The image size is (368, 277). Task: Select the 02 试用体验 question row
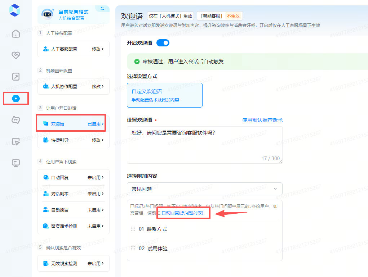point(205,248)
